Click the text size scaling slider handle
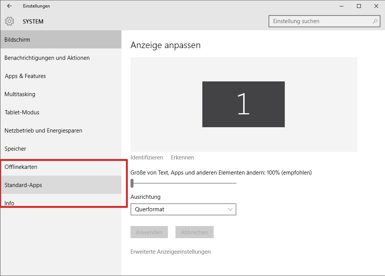Viewport: 385px width, 276px height. tap(132, 183)
